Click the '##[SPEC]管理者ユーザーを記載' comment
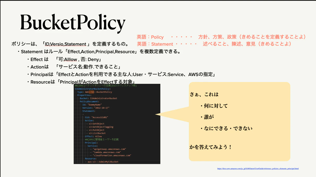The width and height of the screenshot is (316, 177). click(102, 139)
